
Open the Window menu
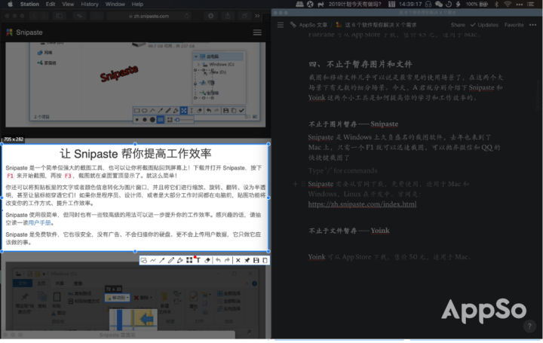(x=115, y=5)
